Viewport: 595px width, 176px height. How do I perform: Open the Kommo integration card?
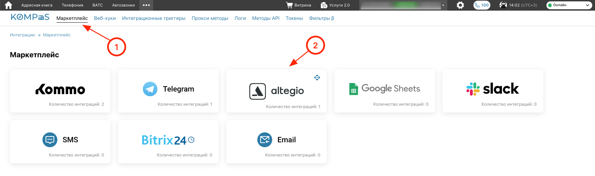click(60, 91)
